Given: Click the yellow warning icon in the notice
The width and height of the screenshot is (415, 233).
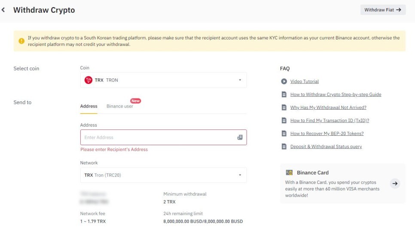Looking at the screenshot, I should [x=21, y=41].
